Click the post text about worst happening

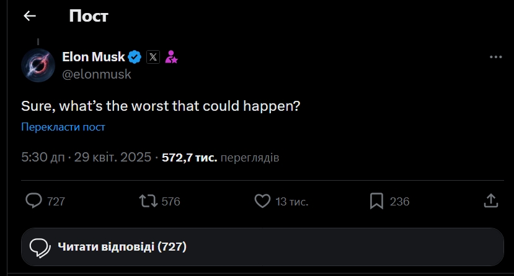pyautogui.click(x=161, y=106)
